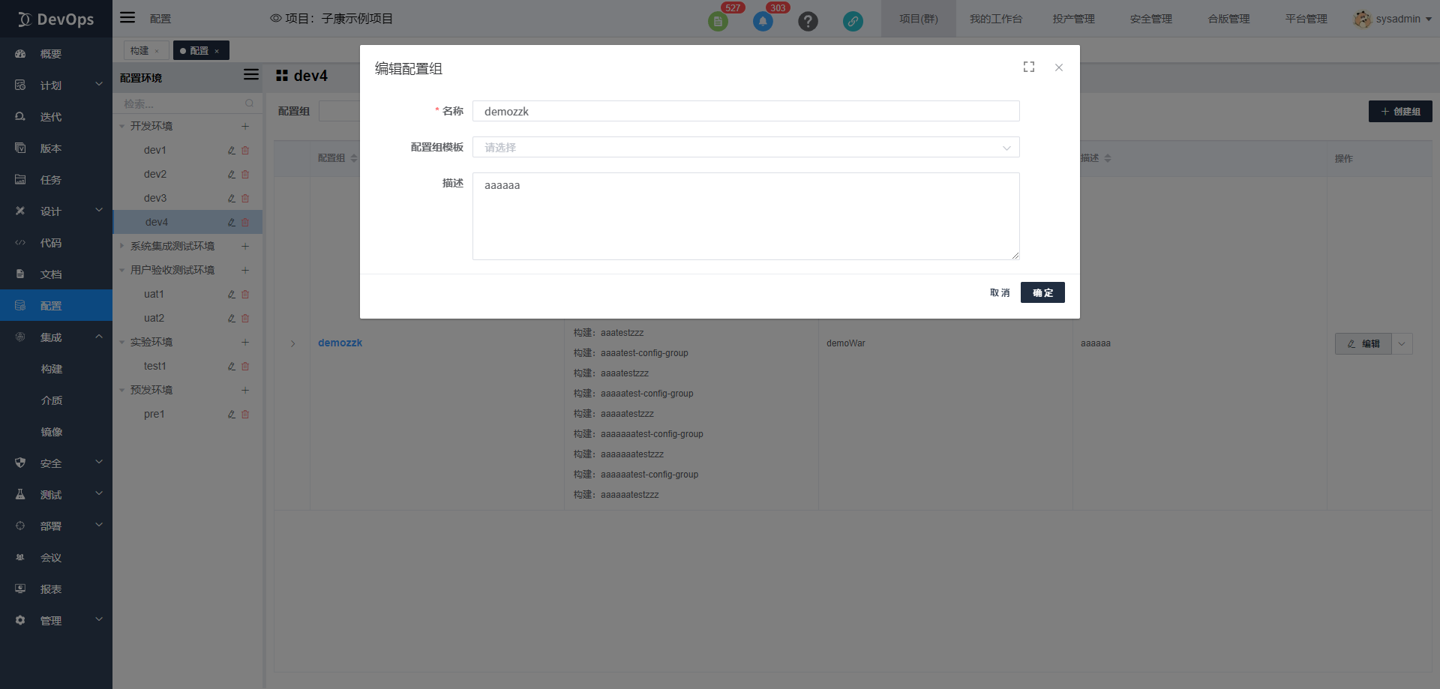
Task: Click the 创建组 button
Action: (x=1400, y=112)
